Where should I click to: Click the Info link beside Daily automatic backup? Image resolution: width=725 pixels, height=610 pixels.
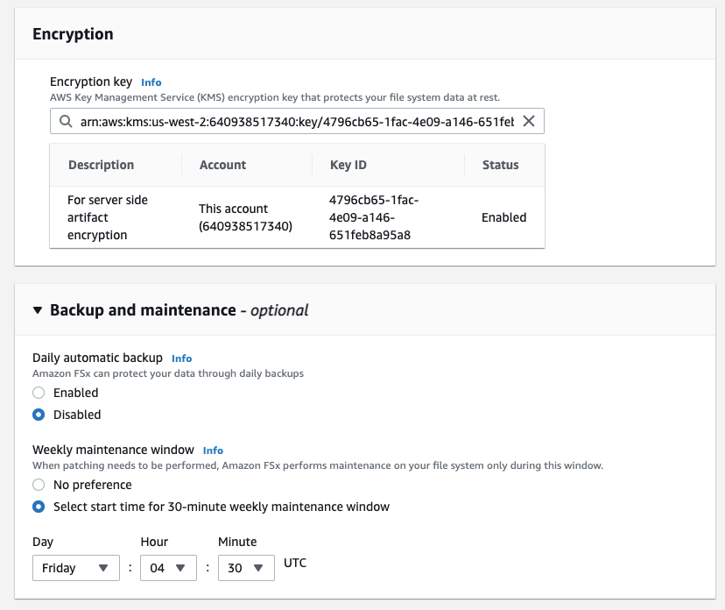click(181, 358)
